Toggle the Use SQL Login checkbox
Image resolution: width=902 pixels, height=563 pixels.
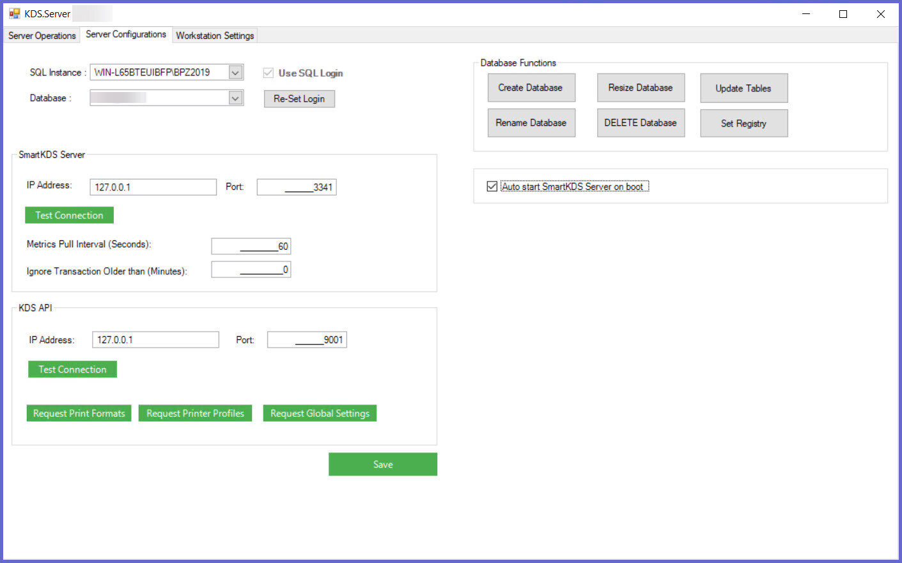(268, 73)
